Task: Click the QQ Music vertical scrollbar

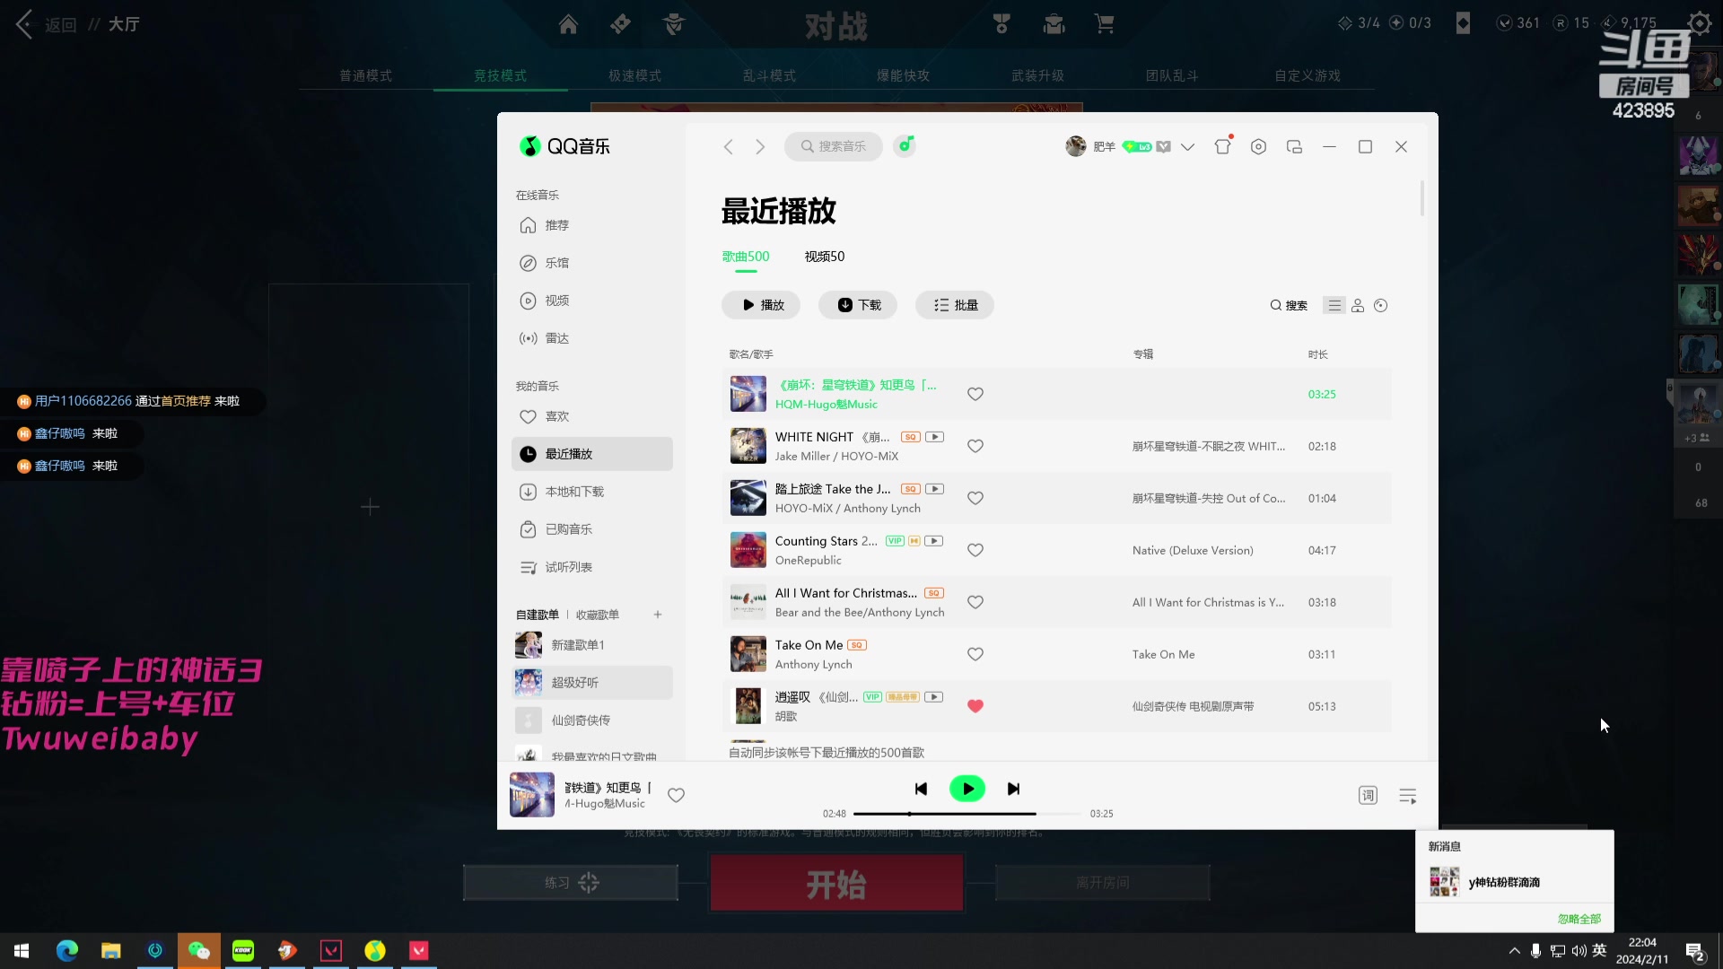Action: coord(1422,198)
